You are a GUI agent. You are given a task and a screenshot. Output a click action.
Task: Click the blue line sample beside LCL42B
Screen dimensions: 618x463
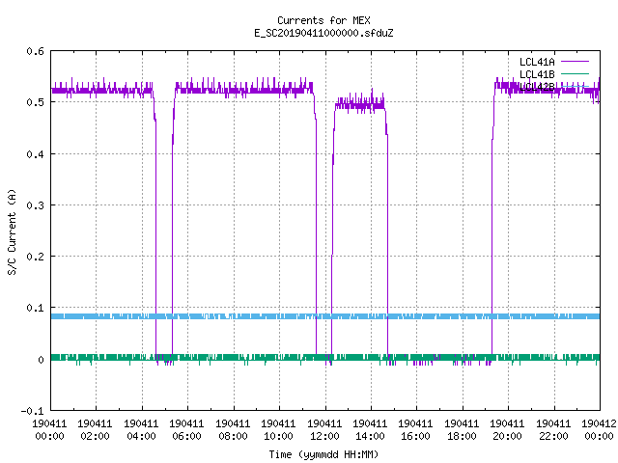pyautogui.click(x=575, y=86)
